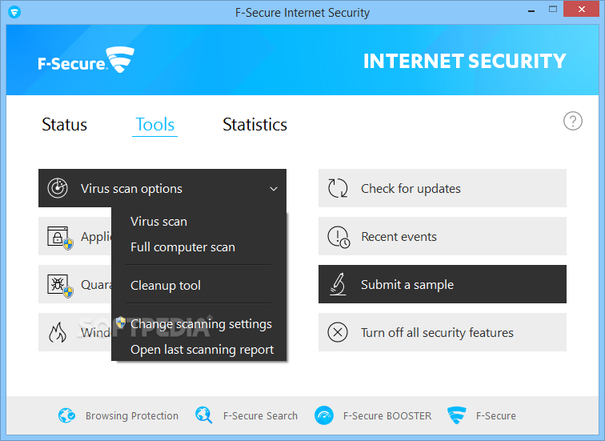
Task: Switch to the Status tab
Action: coord(65,125)
